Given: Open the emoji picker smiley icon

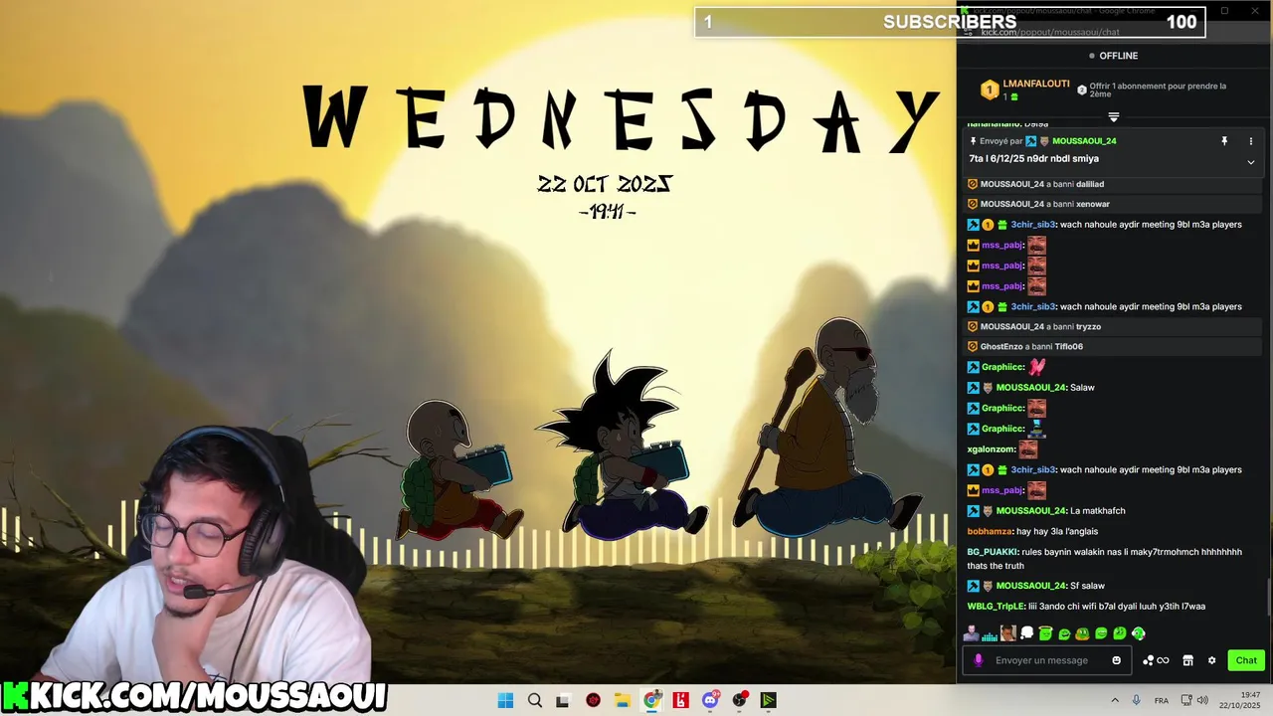Looking at the screenshot, I should pos(1116,660).
